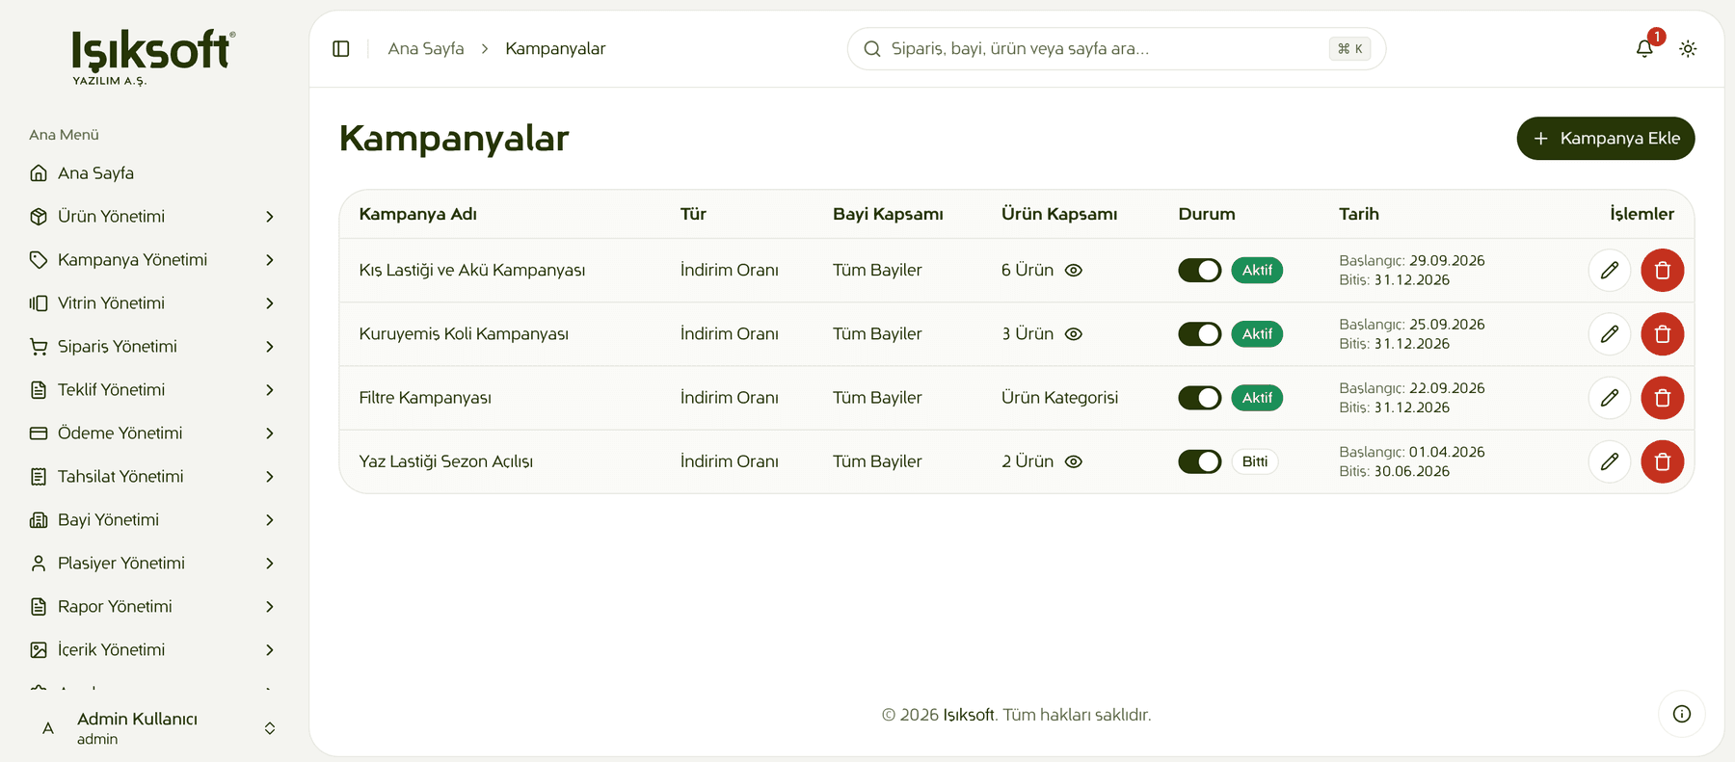This screenshot has height=762, width=1735.
Task: Delete Kış Lastiği ve Akü Kampanyası
Action: 1663,270
